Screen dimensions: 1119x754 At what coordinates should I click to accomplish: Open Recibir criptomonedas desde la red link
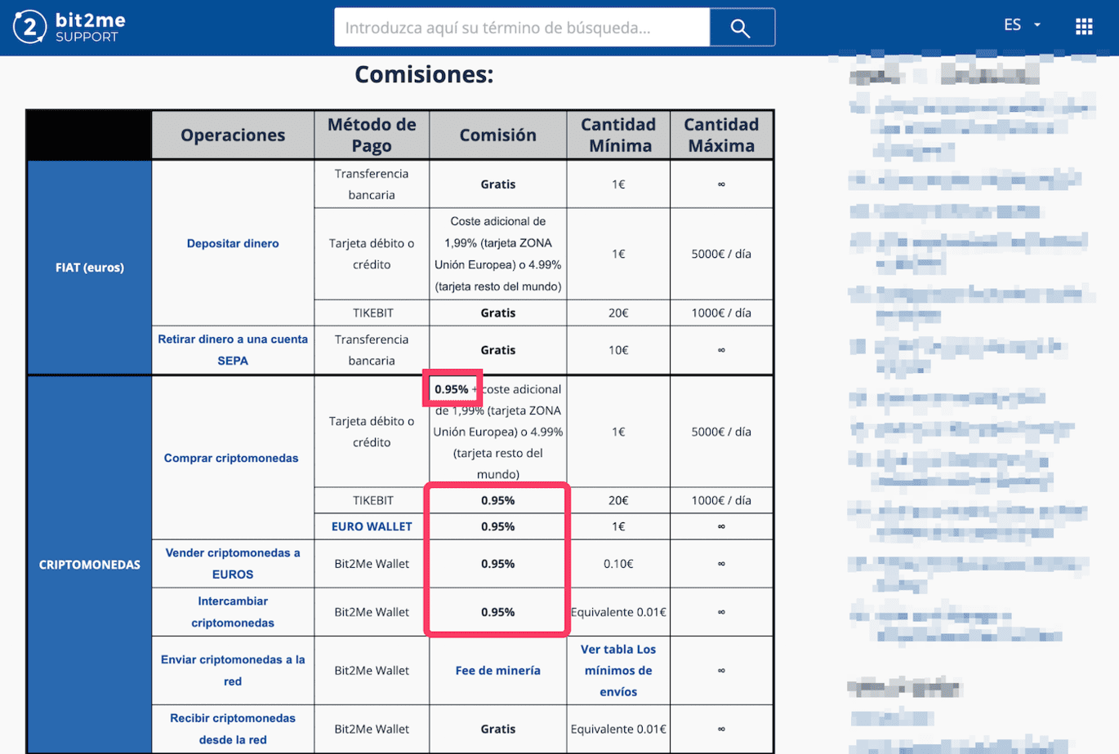[x=233, y=729]
